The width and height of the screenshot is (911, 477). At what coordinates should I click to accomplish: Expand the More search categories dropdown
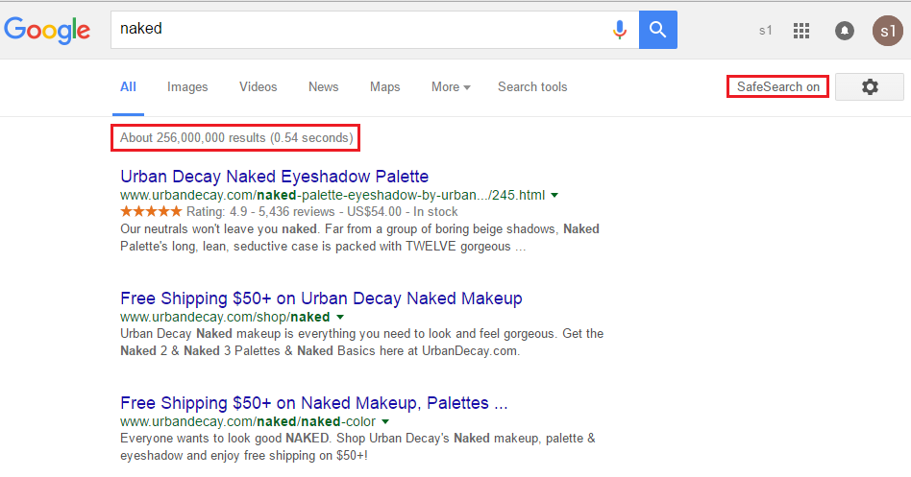pyautogui.click(x=451, y=87)
